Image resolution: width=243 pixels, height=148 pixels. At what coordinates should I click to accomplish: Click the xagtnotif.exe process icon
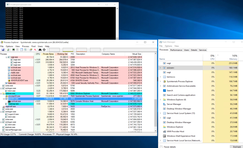[x=4, y=107]
